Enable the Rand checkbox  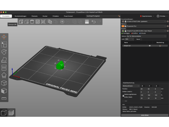click(x=141, y=39)
